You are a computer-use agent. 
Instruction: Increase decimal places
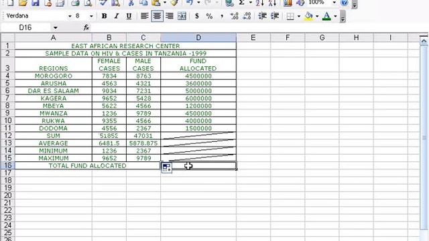click(x=235, y=16)
